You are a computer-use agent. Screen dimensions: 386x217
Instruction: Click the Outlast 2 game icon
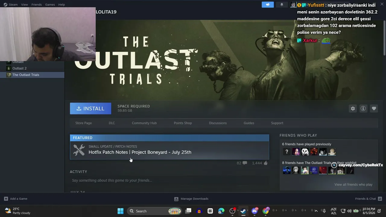pos(9,68)
